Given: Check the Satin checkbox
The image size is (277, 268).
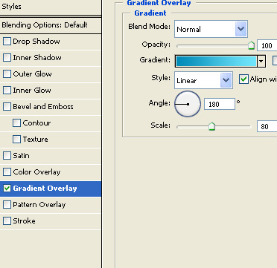Looking at the screenshot, I should (x=7, y=156).
